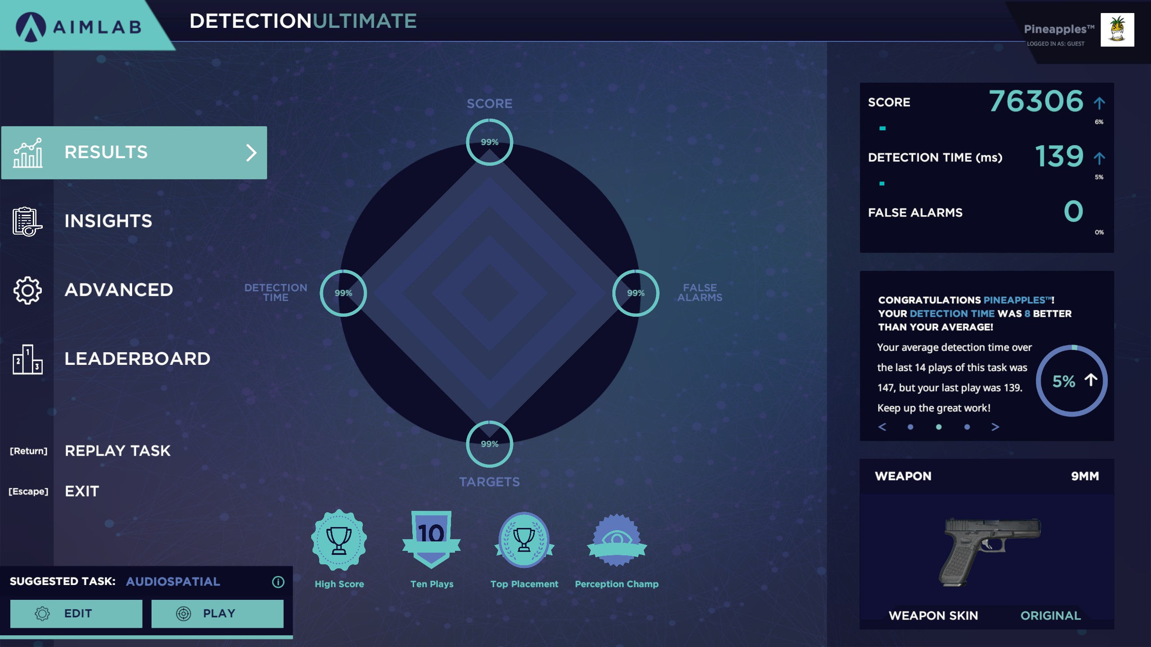Click the Score 99% radar circle

point(489,142)
